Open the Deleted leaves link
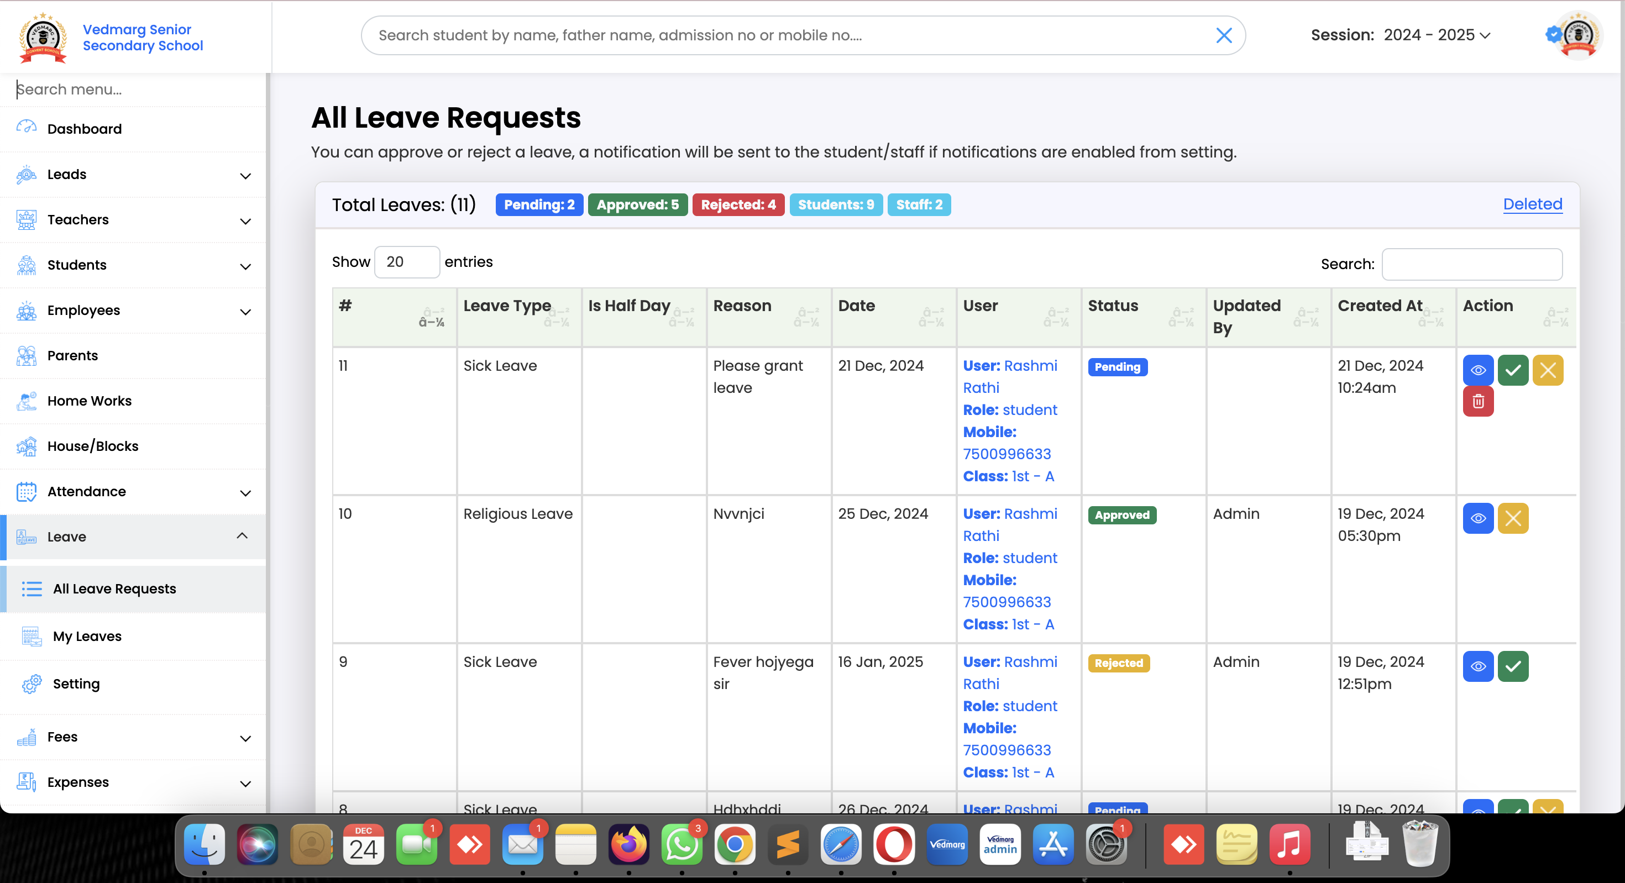1625x883 pixels. pyautogui.click(x=1532, y=204)
